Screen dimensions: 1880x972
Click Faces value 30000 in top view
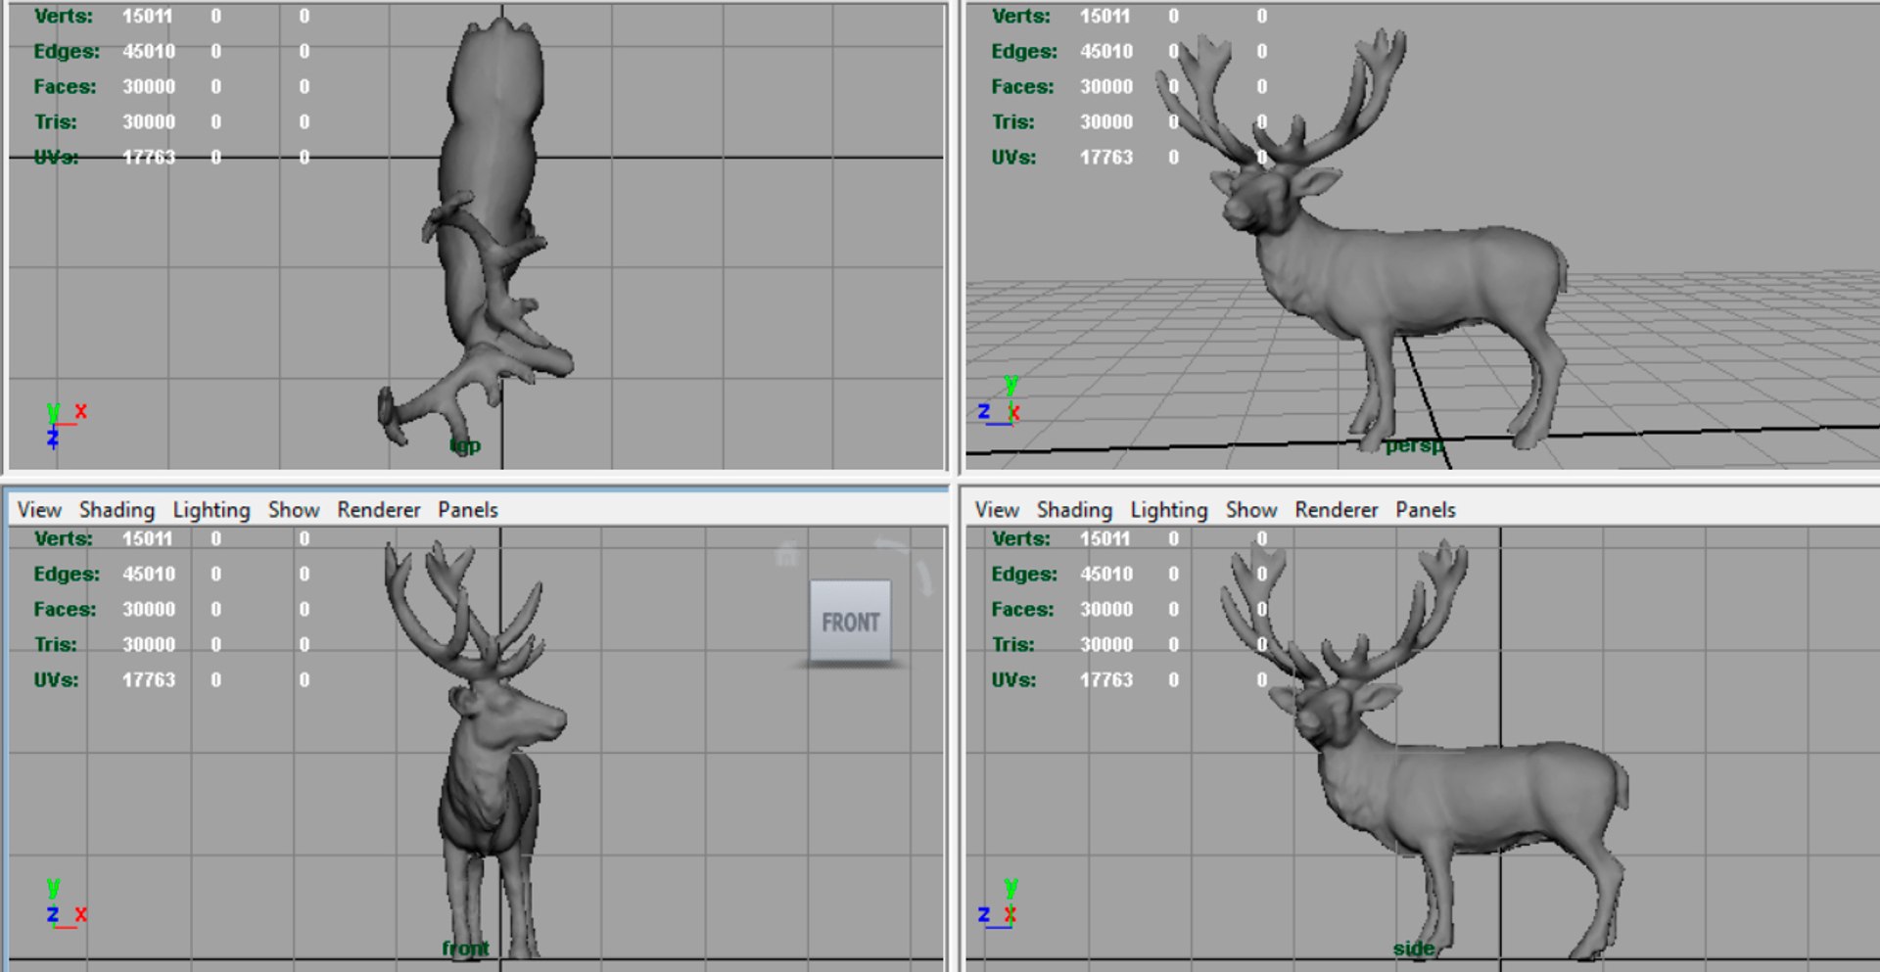coord(149,87)
